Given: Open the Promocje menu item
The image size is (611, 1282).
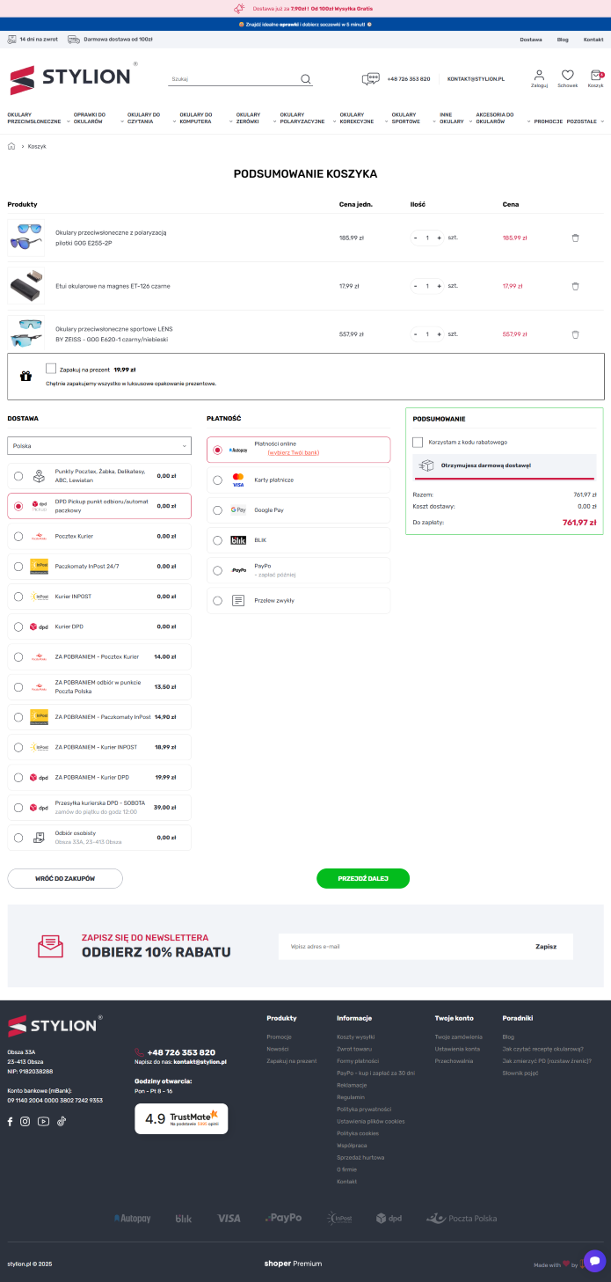Looking at the screenshot, I should coord(548,121).
